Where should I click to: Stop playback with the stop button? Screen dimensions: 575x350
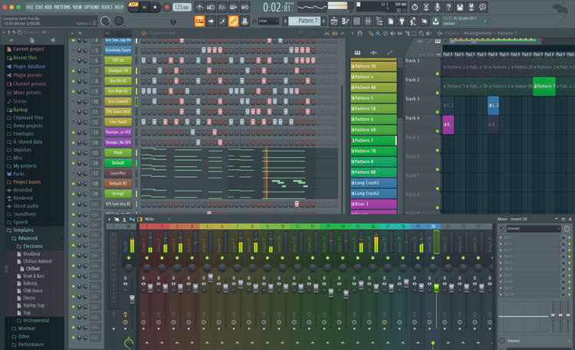[x=155, y=7]
